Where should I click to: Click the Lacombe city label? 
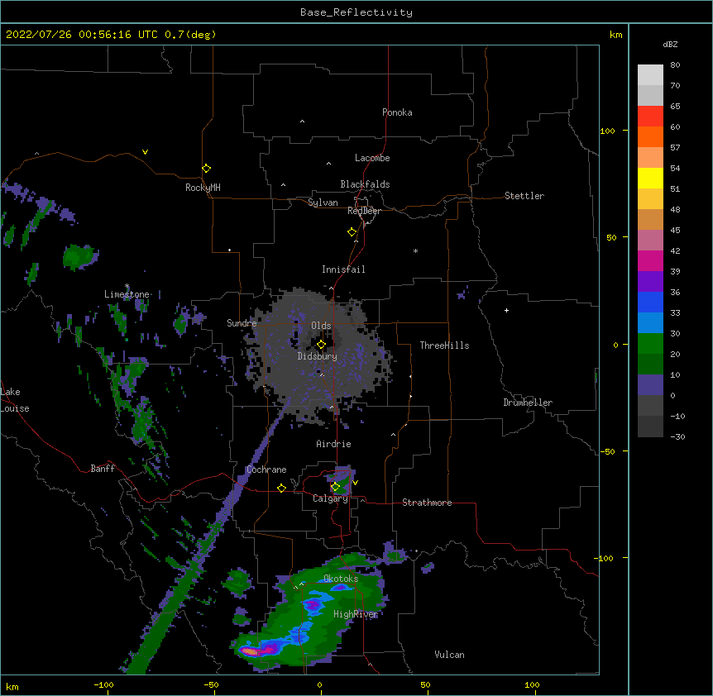coord(372,158)
